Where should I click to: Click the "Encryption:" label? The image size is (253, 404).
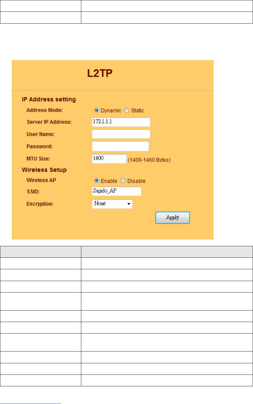[x=40, y=204]
